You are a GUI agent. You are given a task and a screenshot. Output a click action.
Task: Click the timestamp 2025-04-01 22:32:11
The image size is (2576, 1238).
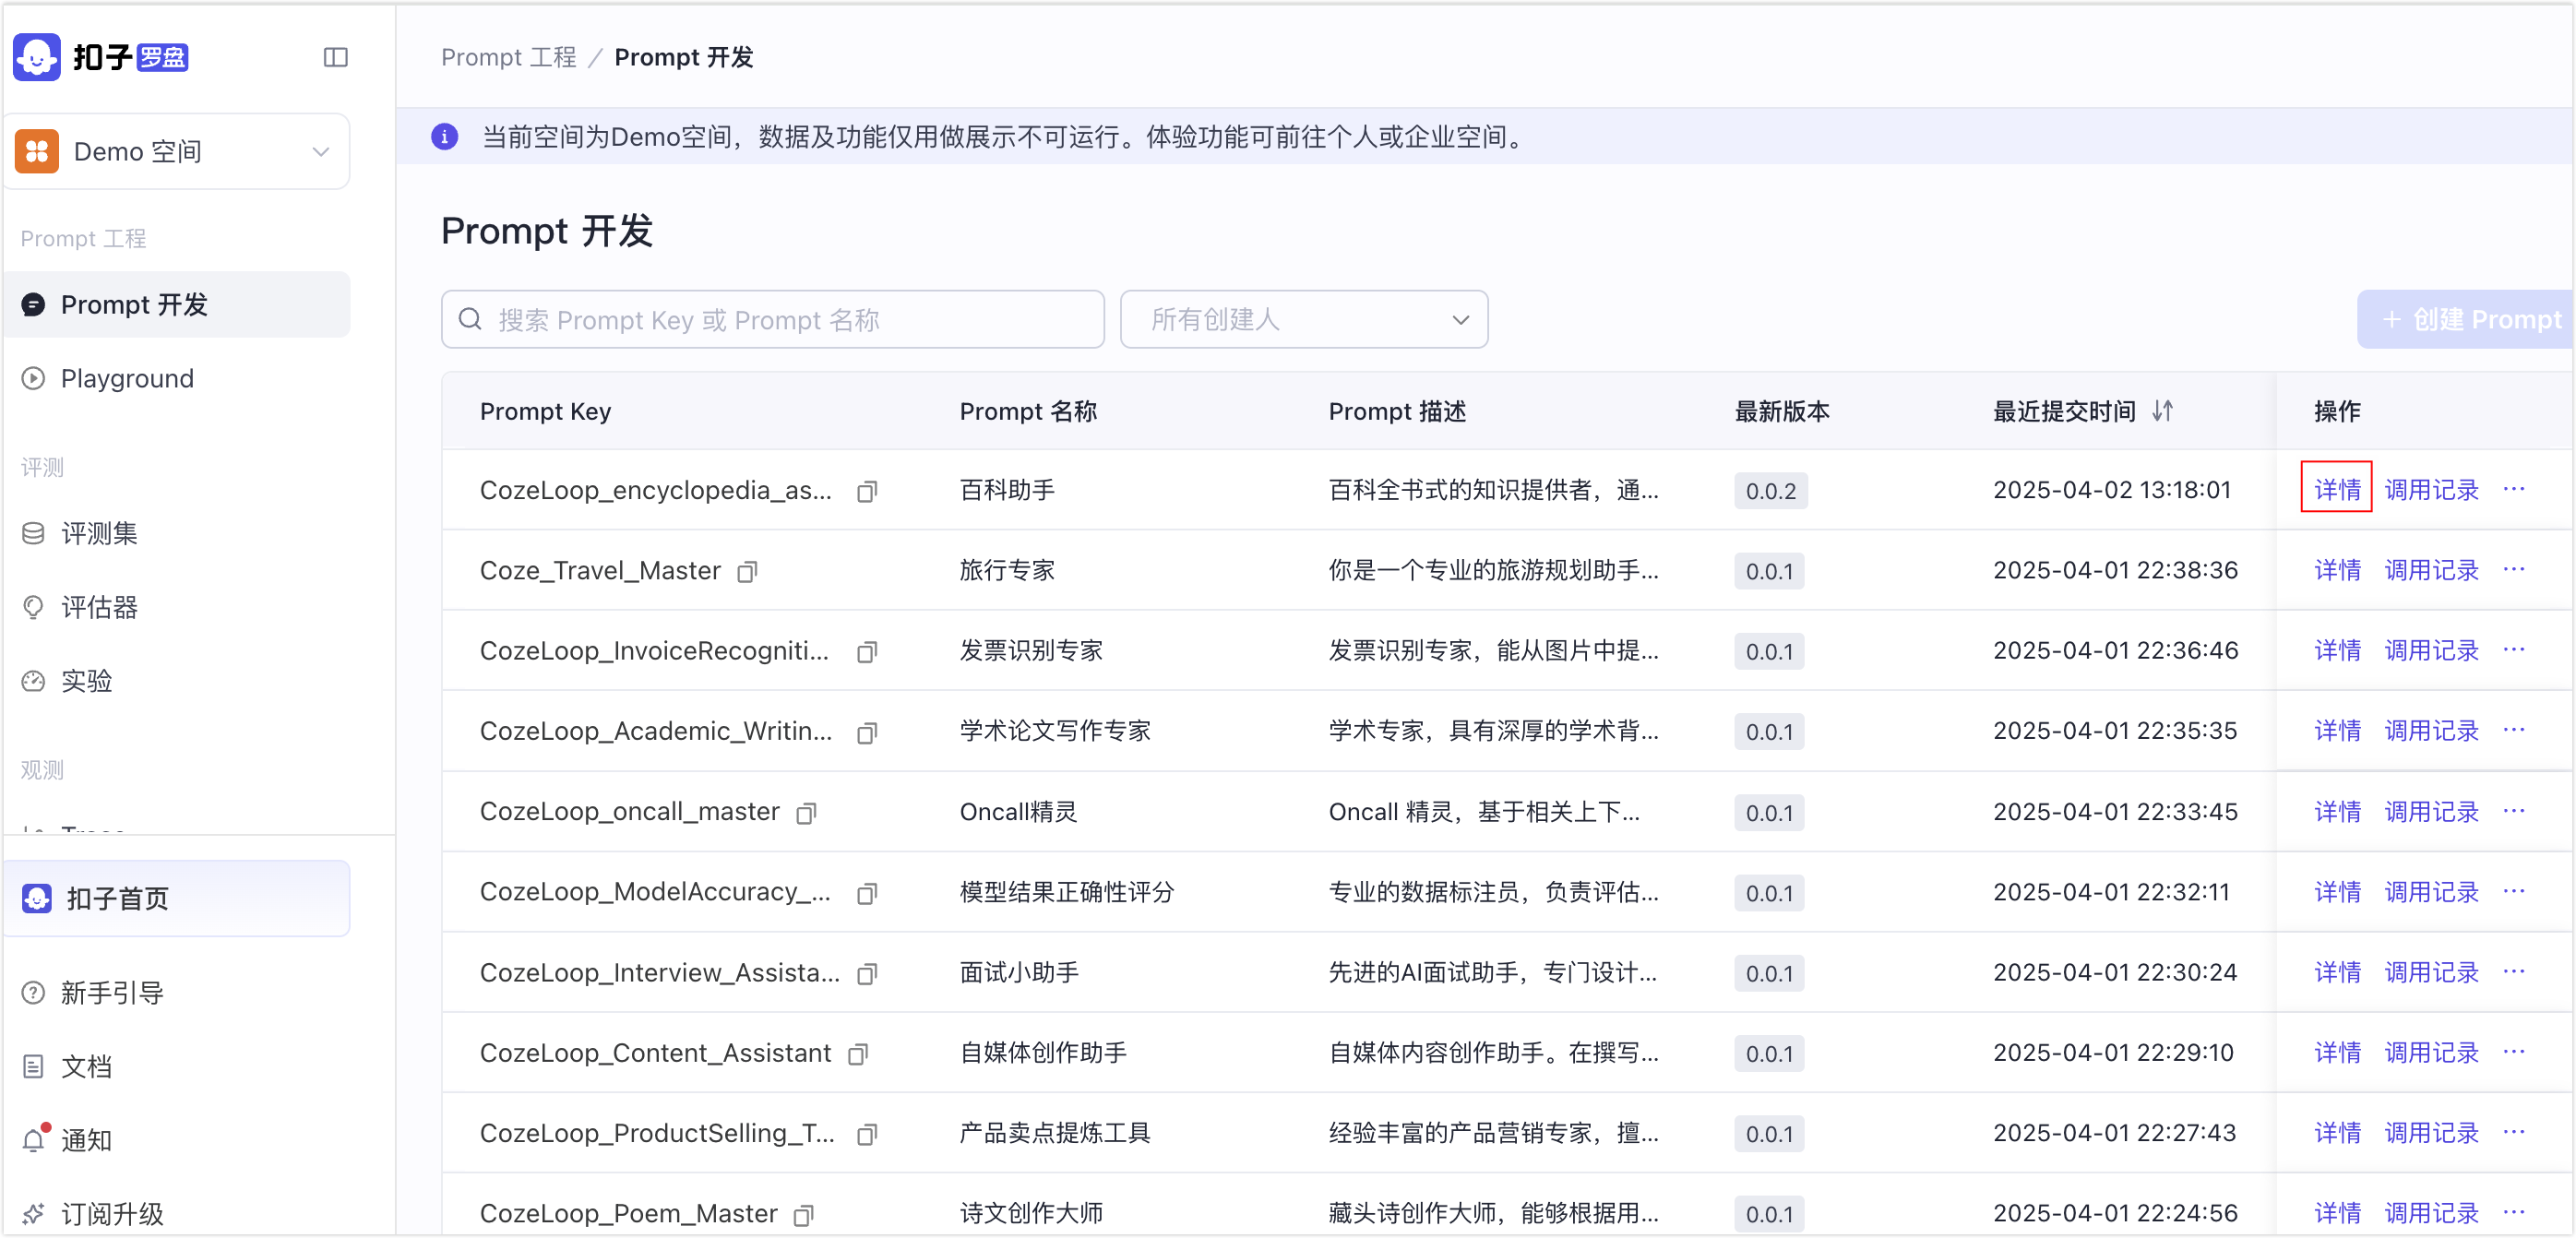(2111, 892)
